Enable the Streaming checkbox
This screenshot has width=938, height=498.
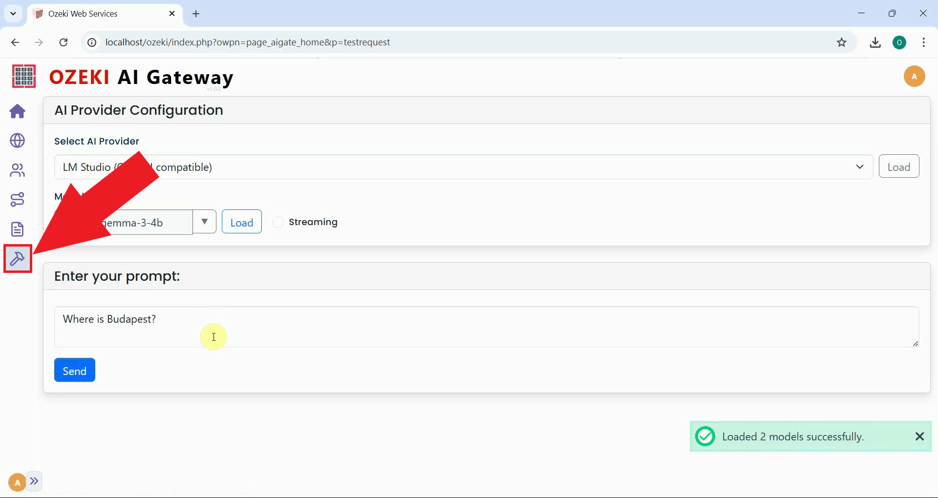tap(277, 222)
